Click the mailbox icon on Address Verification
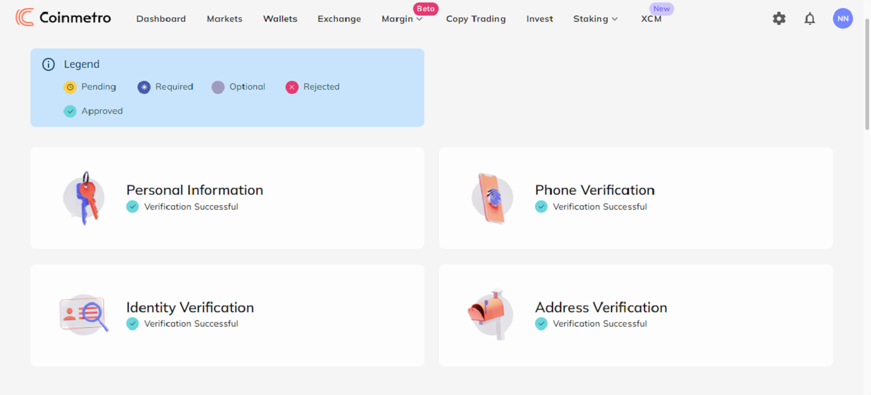 tap(490, 315)
